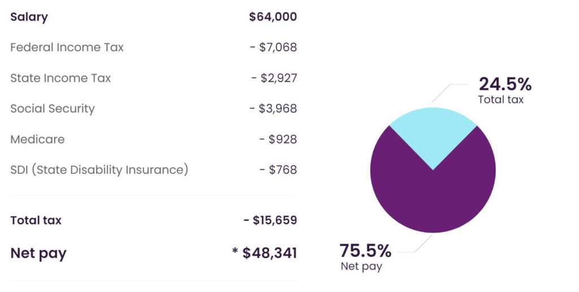Viewport: 579px width, 292px height.
Task: Click the SDI (State Disability Insurance) label
Action: [x=99, y=169]
